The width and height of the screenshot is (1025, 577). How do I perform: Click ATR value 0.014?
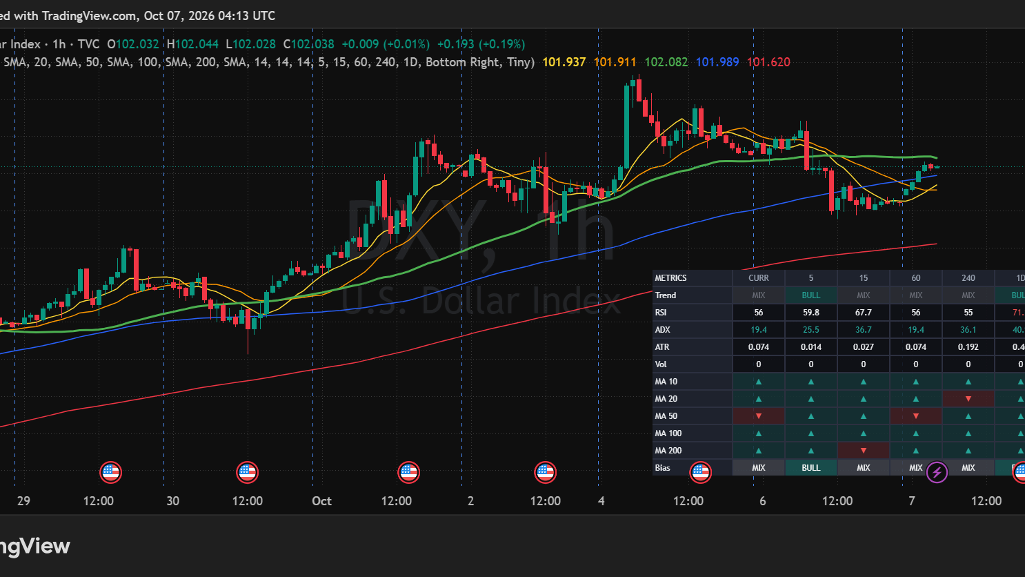tap(811, 347)
